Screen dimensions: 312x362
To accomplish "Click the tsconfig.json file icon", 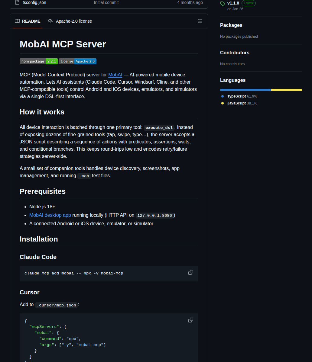I will click(17, 2).
